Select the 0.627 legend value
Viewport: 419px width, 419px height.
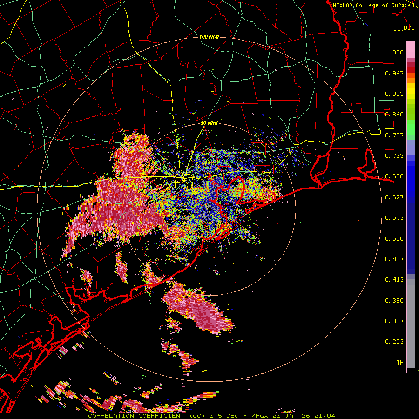coord(394,197)
